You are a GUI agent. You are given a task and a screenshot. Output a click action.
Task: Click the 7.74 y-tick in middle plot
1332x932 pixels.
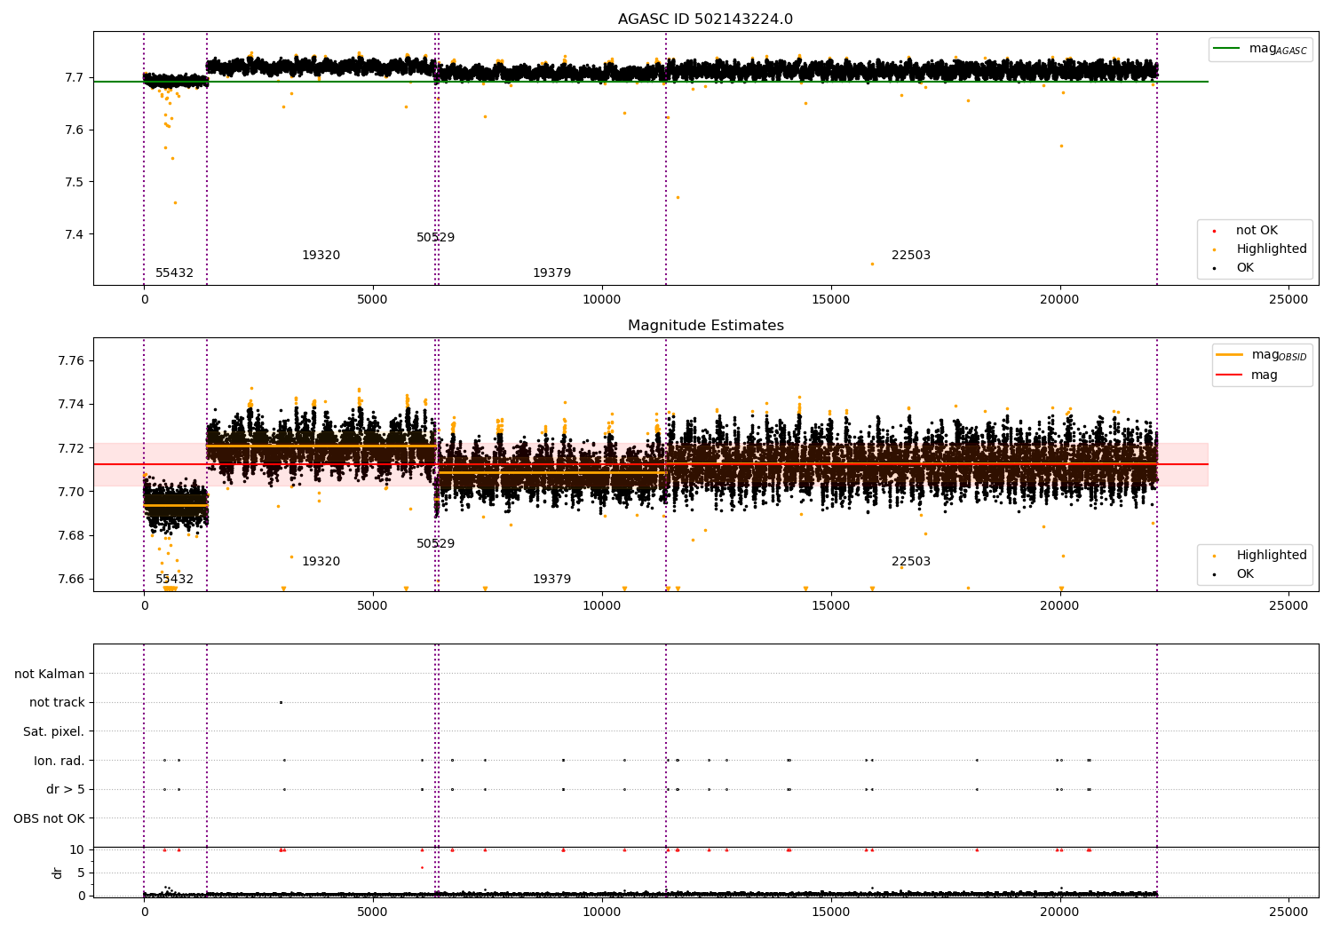click(72, 405)
